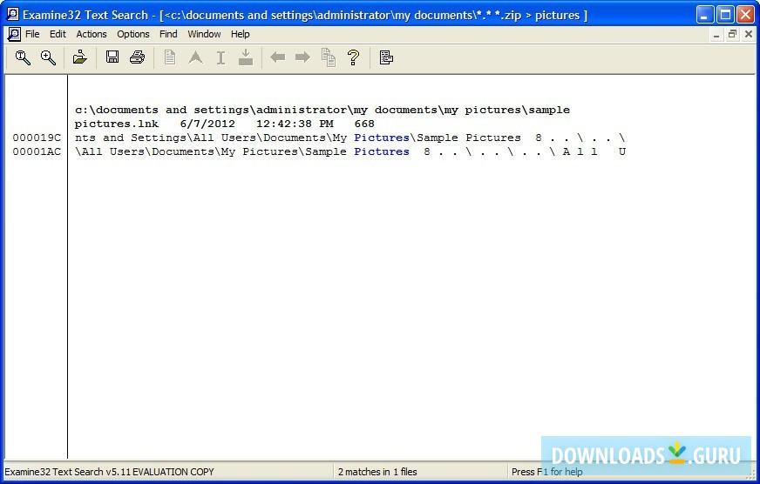Open the Actions menu
760x484 pixels.
[92, 34]
